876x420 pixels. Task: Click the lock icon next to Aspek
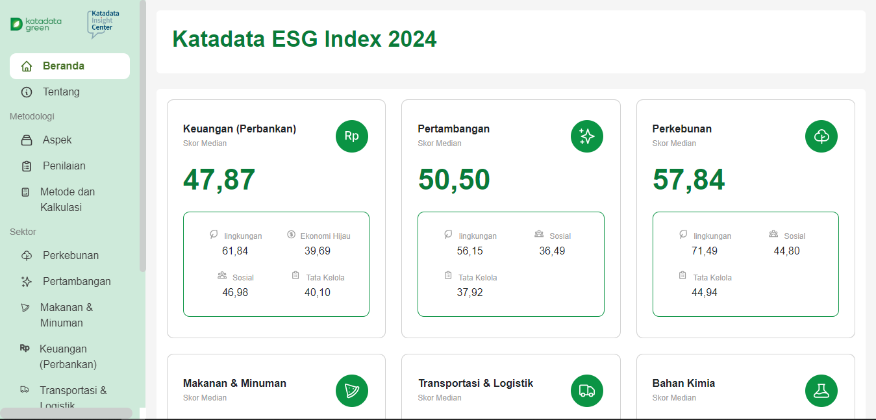pos(26,140)
